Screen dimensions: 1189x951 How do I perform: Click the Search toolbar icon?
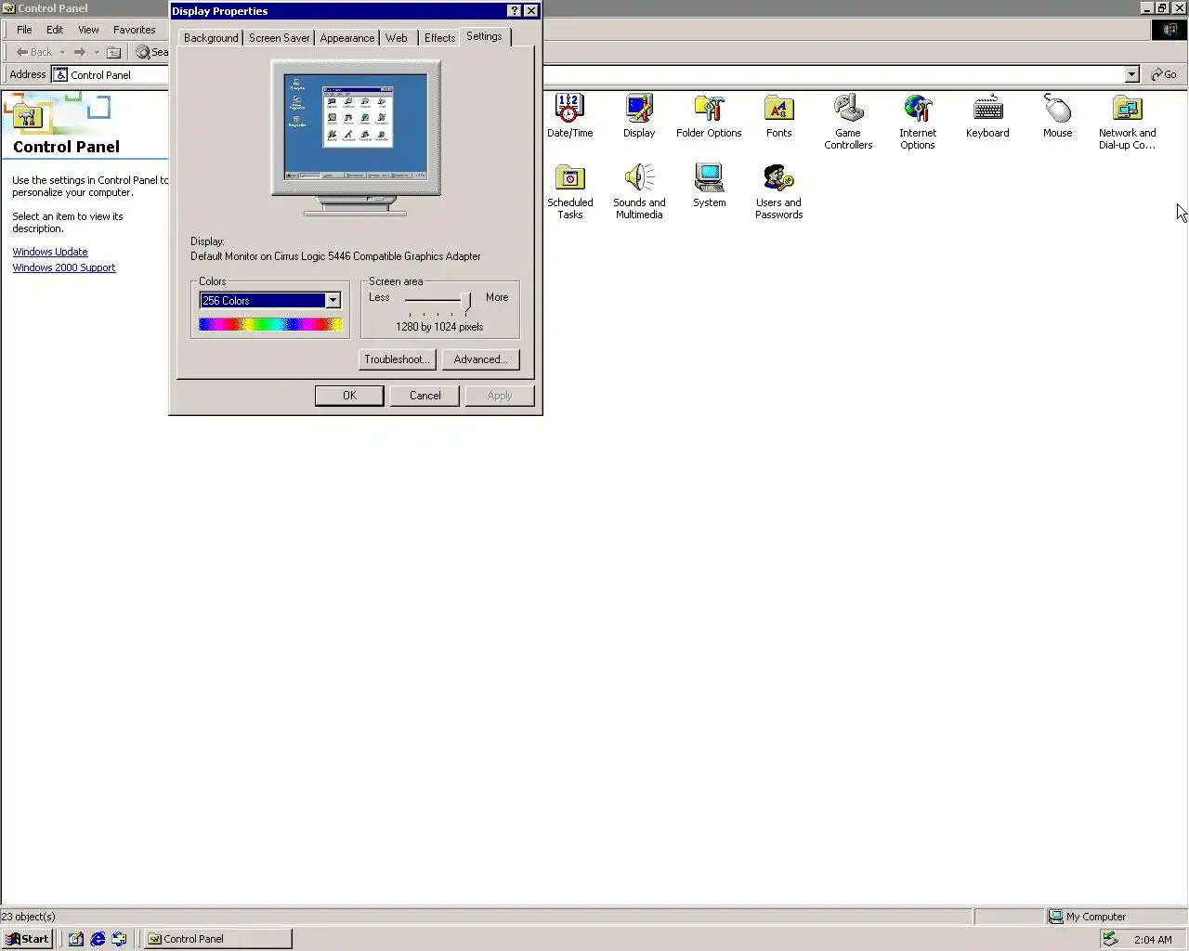151,52
